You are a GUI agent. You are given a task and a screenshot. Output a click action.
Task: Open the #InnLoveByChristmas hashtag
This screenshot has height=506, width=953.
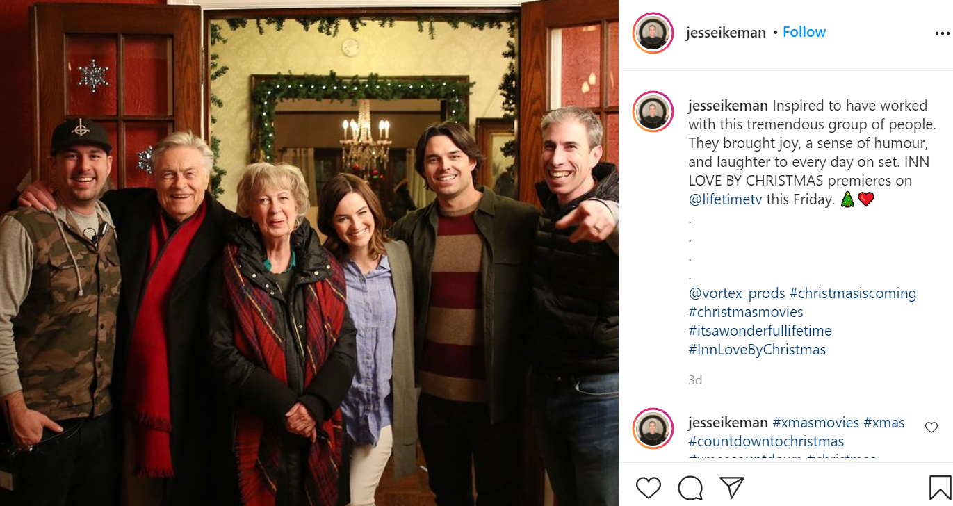757,350
